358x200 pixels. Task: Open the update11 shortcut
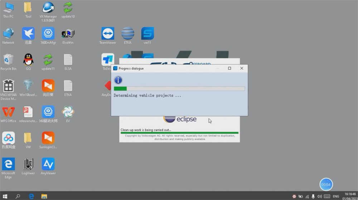click(48, 62)
